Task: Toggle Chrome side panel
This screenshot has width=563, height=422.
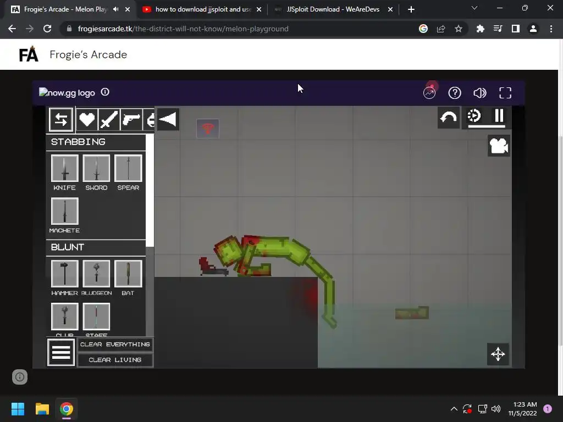Action: tap(516, 29)
